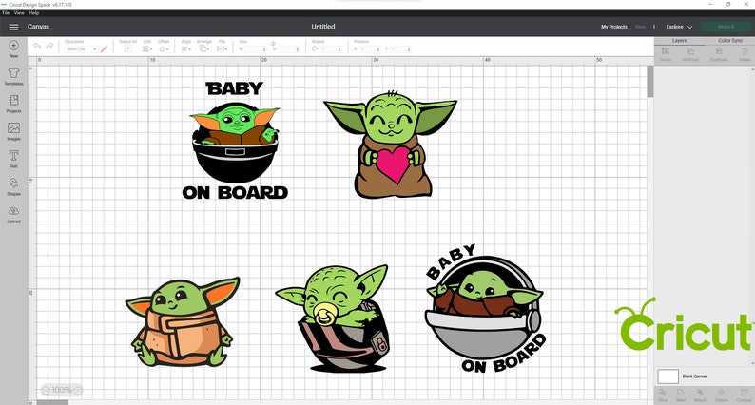Click the Redo arrow icon

pos(49,46)
